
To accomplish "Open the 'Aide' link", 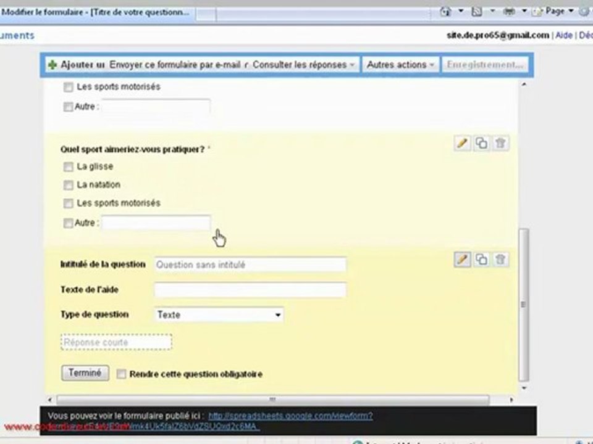I will click(563, 35).
